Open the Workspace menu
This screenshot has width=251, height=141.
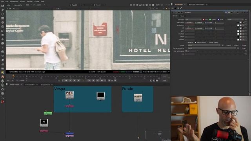[x=14, y=2]
